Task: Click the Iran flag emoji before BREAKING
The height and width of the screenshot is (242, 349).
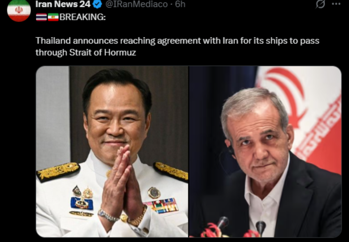Action: point(53,17)
